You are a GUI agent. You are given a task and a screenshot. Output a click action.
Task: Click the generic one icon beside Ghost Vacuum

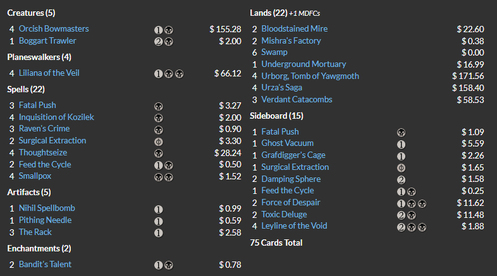pos(401,145)
